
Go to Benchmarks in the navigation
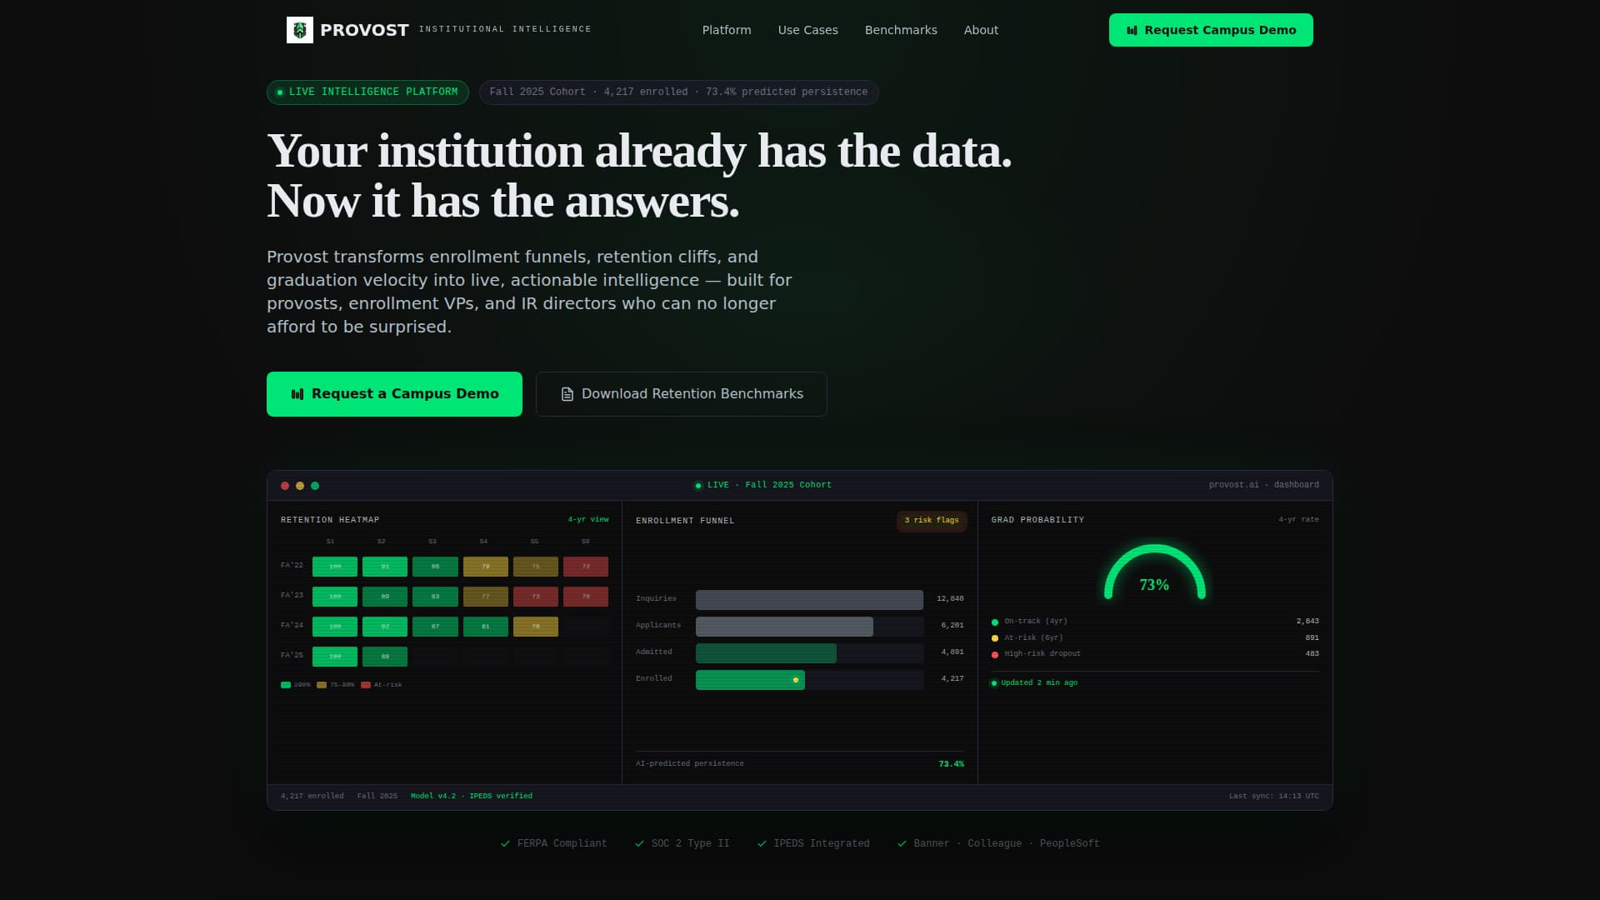pyautogui.click(x=901, y=30)
